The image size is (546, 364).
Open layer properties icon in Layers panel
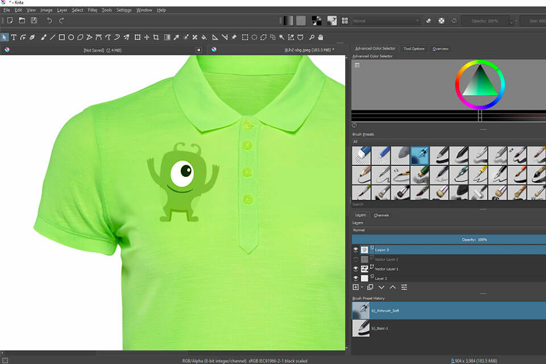pyautogui.click(x=404, y=287)
